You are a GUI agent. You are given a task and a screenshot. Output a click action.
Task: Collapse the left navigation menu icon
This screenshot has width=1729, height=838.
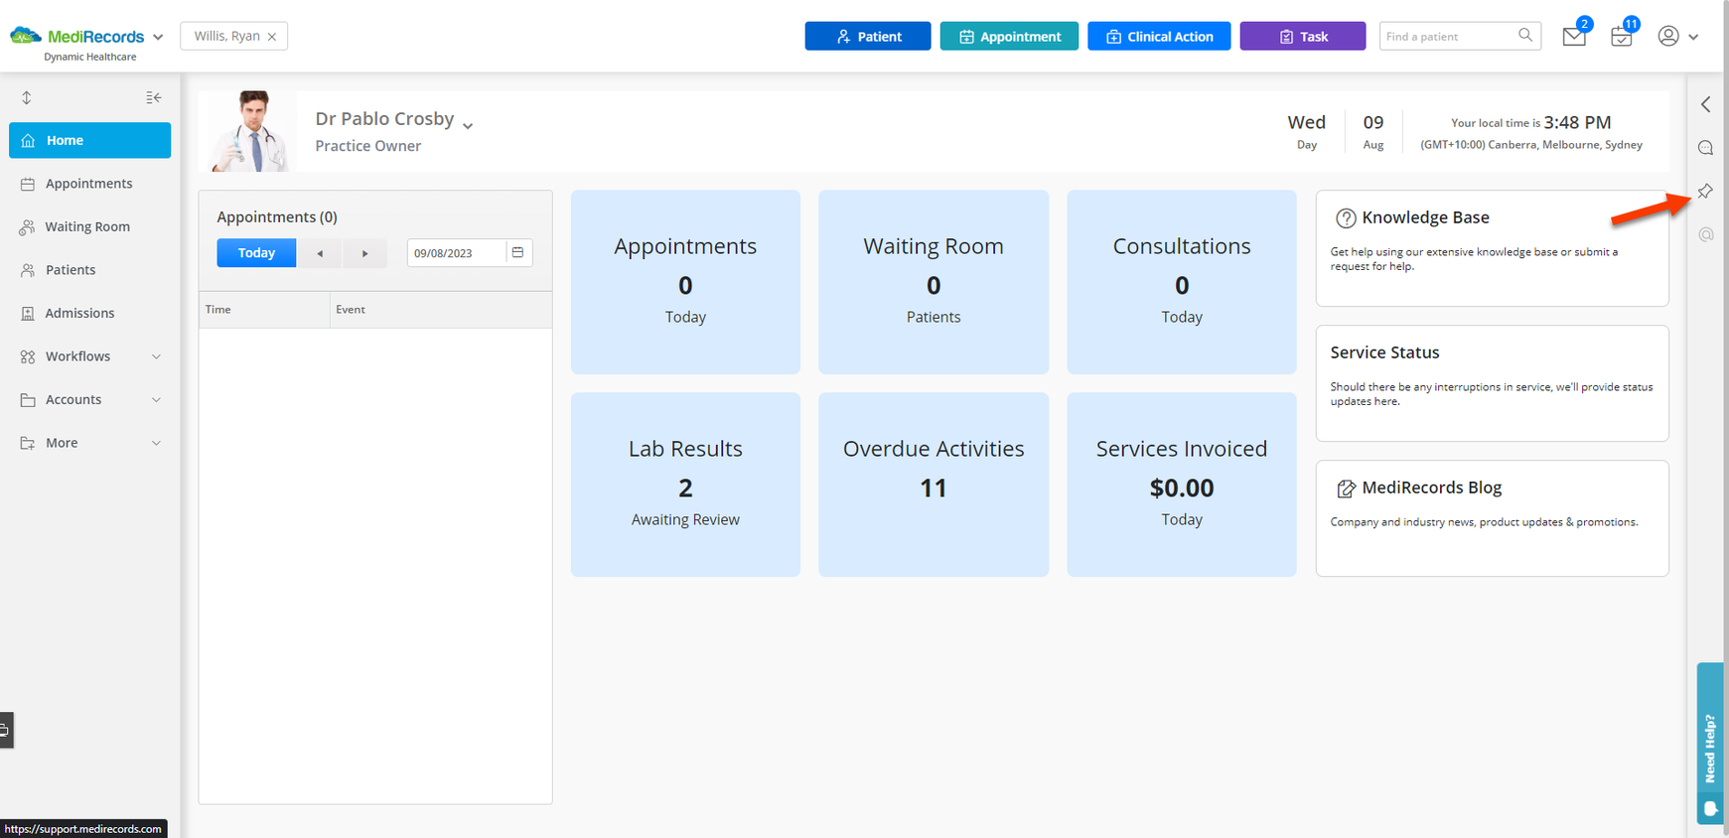154,97
